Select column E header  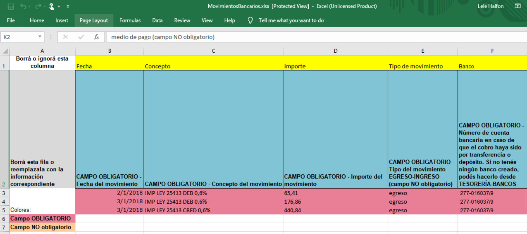point(423,51)
